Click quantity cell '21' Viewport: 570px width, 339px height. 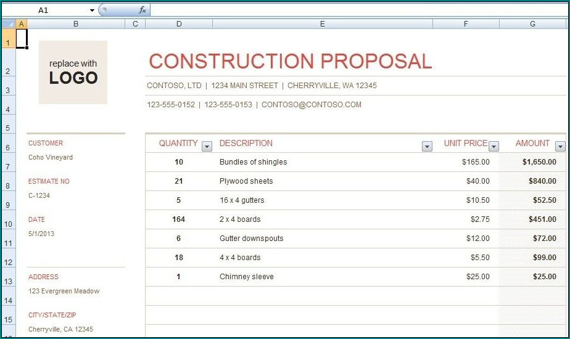coord(178,181)
